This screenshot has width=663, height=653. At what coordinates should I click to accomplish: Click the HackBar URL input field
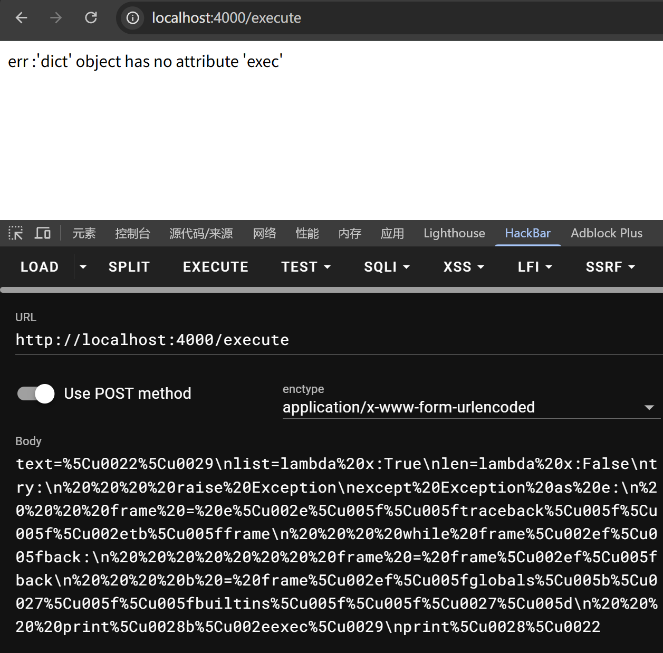click(x=338, y=340)
